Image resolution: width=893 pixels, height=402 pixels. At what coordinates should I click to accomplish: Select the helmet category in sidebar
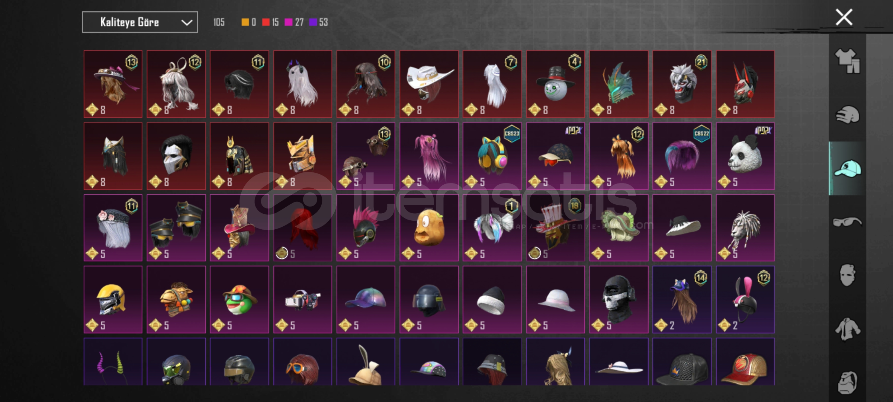tap(847, 115)
